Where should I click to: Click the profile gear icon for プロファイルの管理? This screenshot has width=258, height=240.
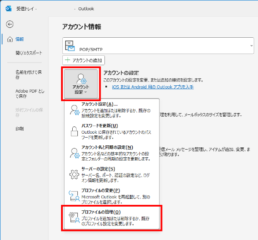(74, 218)
